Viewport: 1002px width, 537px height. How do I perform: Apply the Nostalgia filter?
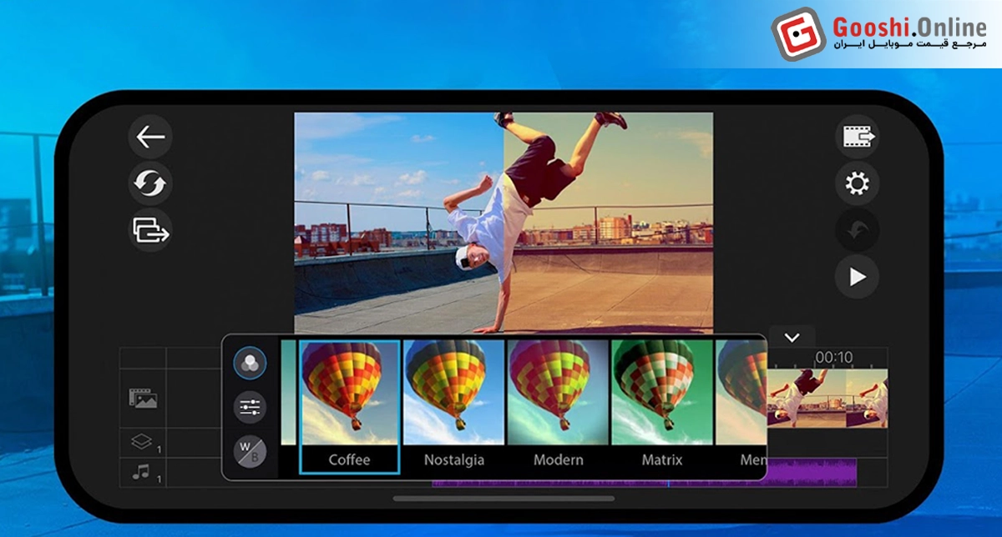[453, 404]
